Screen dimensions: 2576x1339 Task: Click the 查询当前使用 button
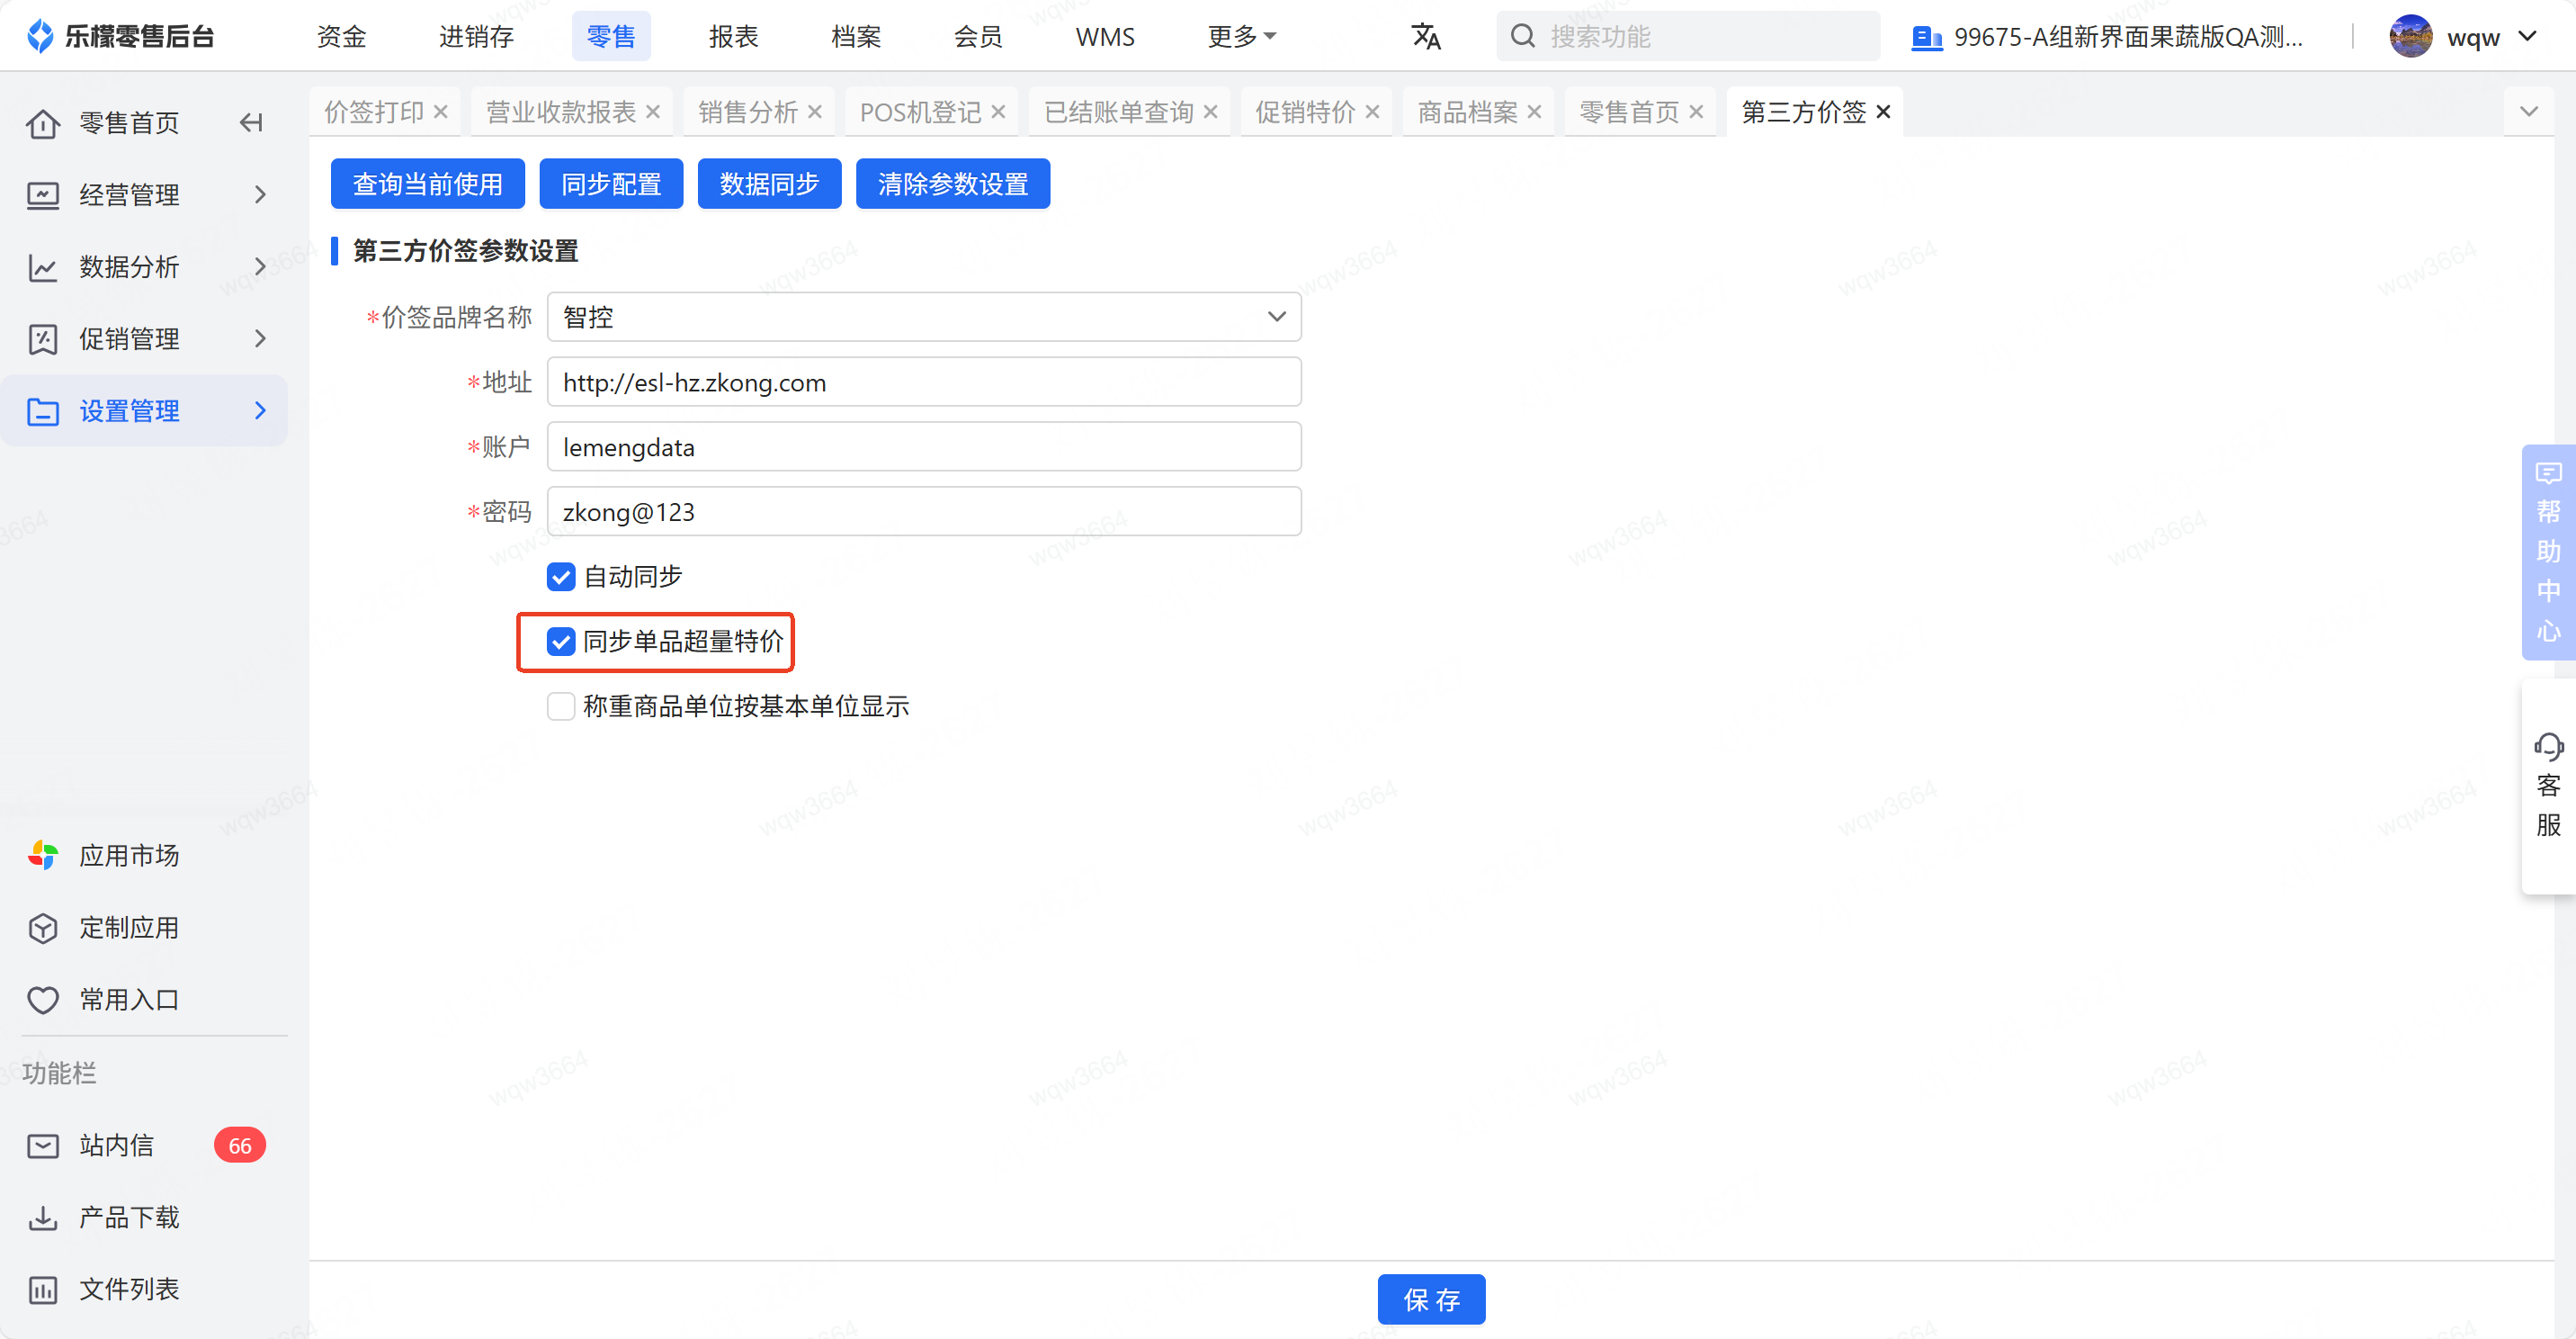(428, 184)
